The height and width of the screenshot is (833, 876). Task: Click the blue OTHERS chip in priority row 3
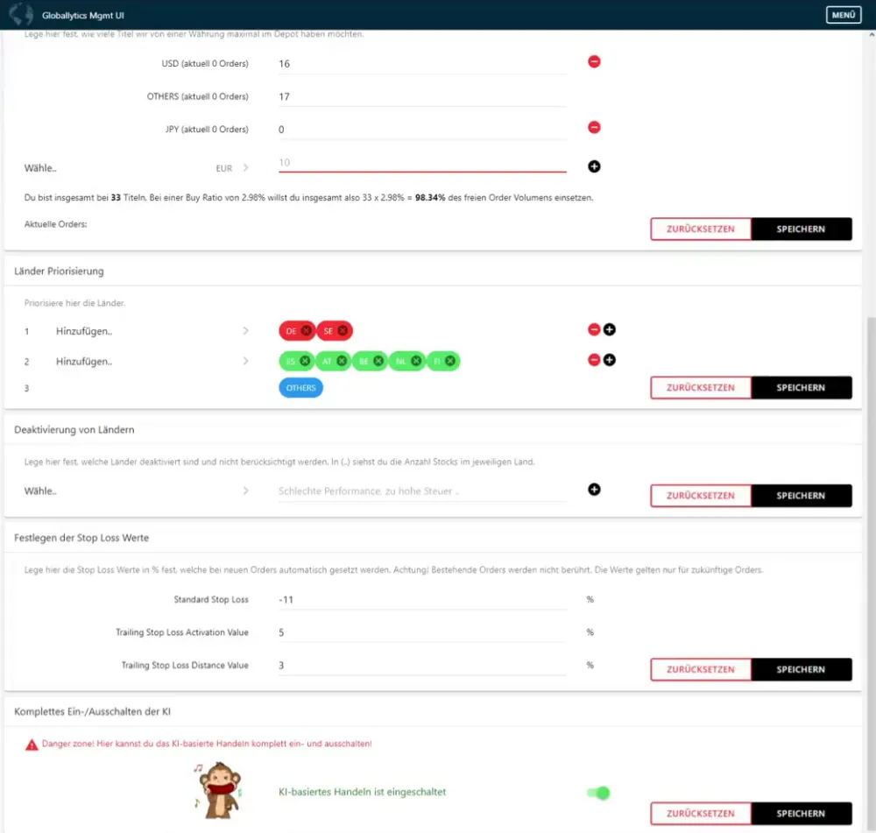click(x=300, y=388)
